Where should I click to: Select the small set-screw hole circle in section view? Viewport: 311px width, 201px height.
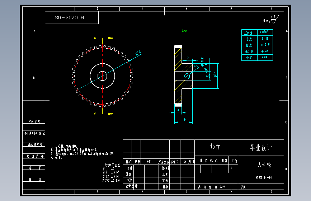pos(187,76)
